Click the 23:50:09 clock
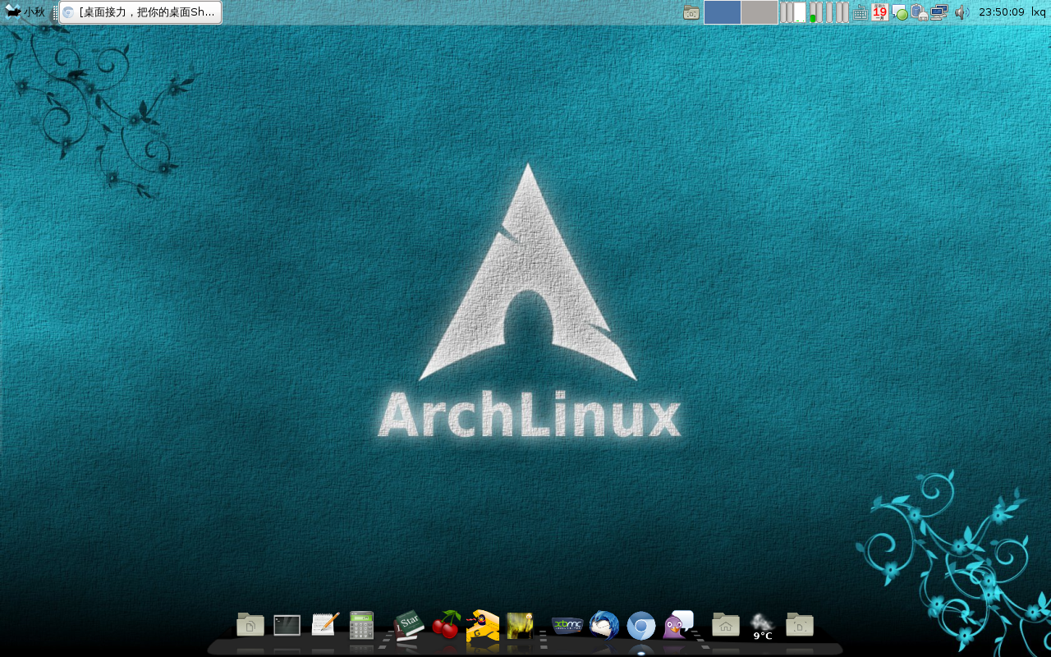Image resolution: width=1051 pixels, height=657 pixels. click(1002, 12)
